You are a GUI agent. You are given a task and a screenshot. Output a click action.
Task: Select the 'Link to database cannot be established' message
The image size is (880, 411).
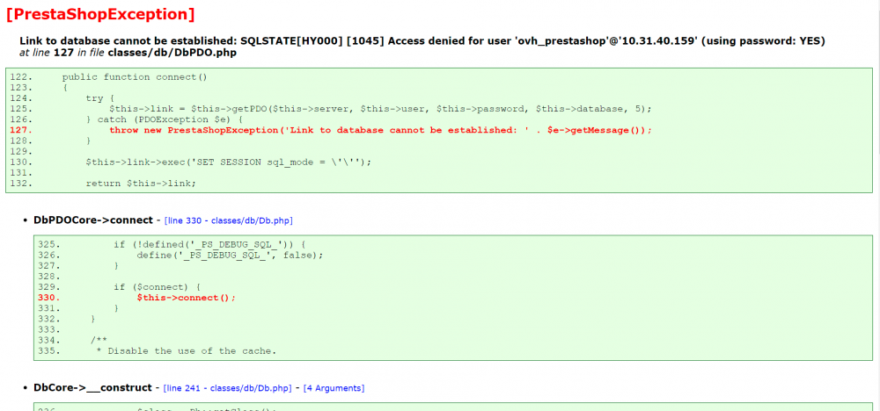tap(422, 41)
